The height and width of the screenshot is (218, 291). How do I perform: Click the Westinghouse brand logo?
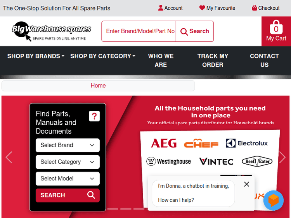coord(168,161)
